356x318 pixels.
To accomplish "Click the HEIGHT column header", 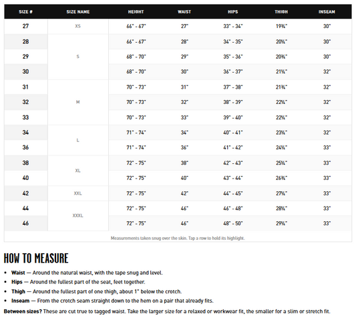I will pos(136,12).
